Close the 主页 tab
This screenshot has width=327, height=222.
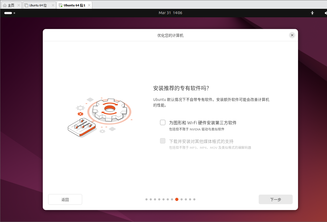pos(19,5)
